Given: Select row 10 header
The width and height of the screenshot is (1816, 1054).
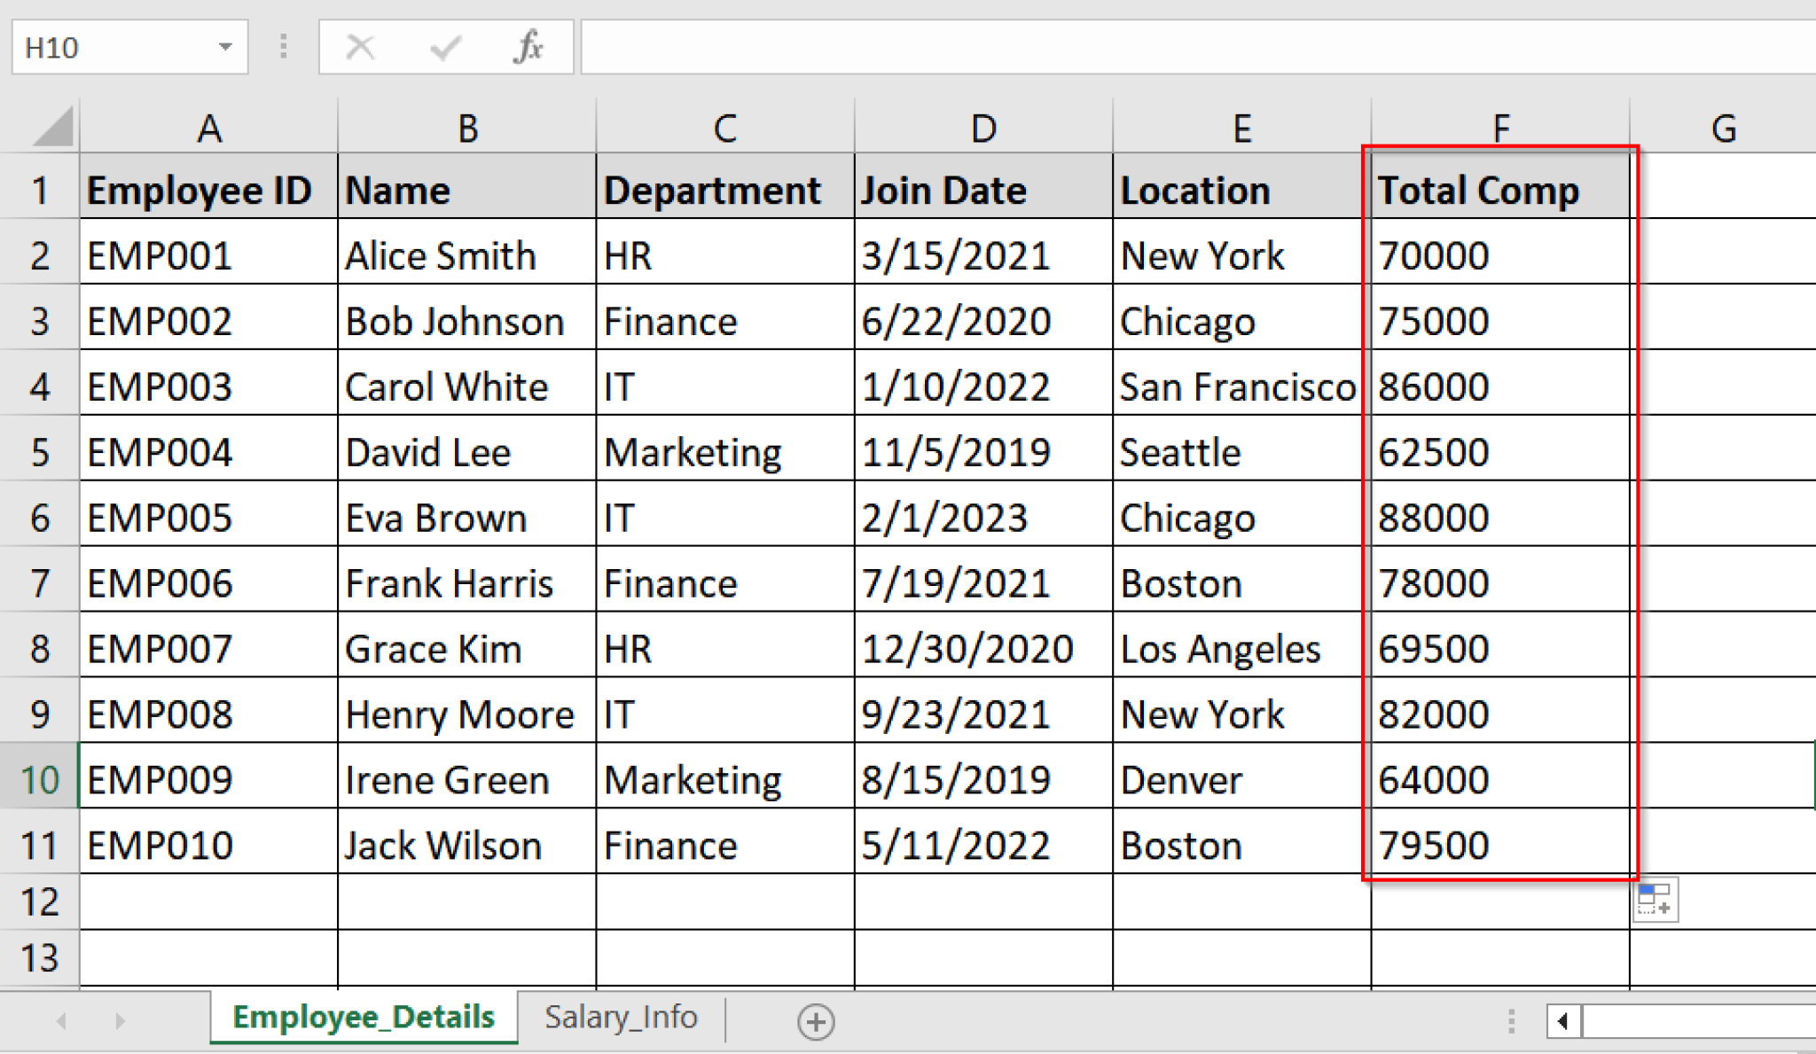Looking at the screenshot, I should click(x=40, y=780).
